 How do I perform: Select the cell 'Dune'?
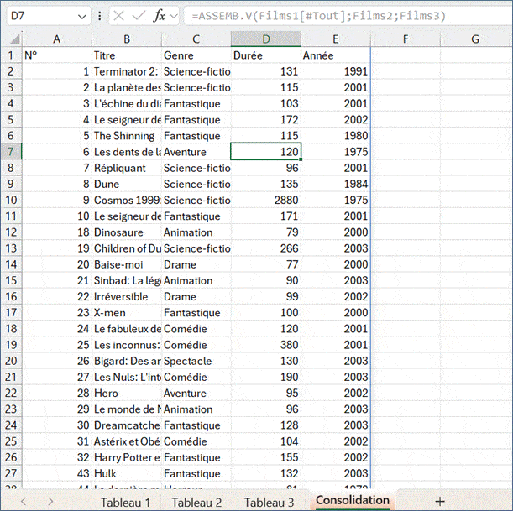coord(127,184)
